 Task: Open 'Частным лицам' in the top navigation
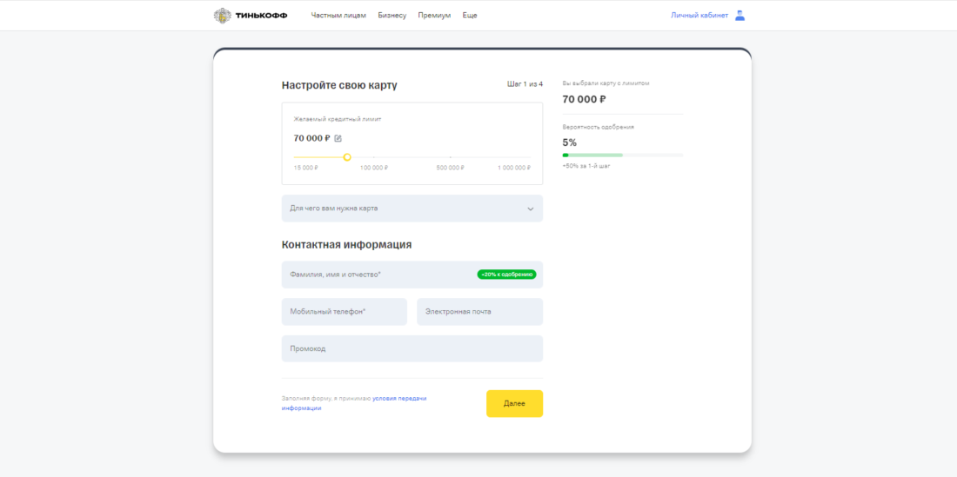[x=338, y=16]
